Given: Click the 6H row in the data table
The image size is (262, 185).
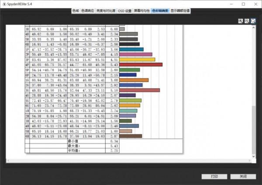Looking at the screenshot, I should click(65, 136).
